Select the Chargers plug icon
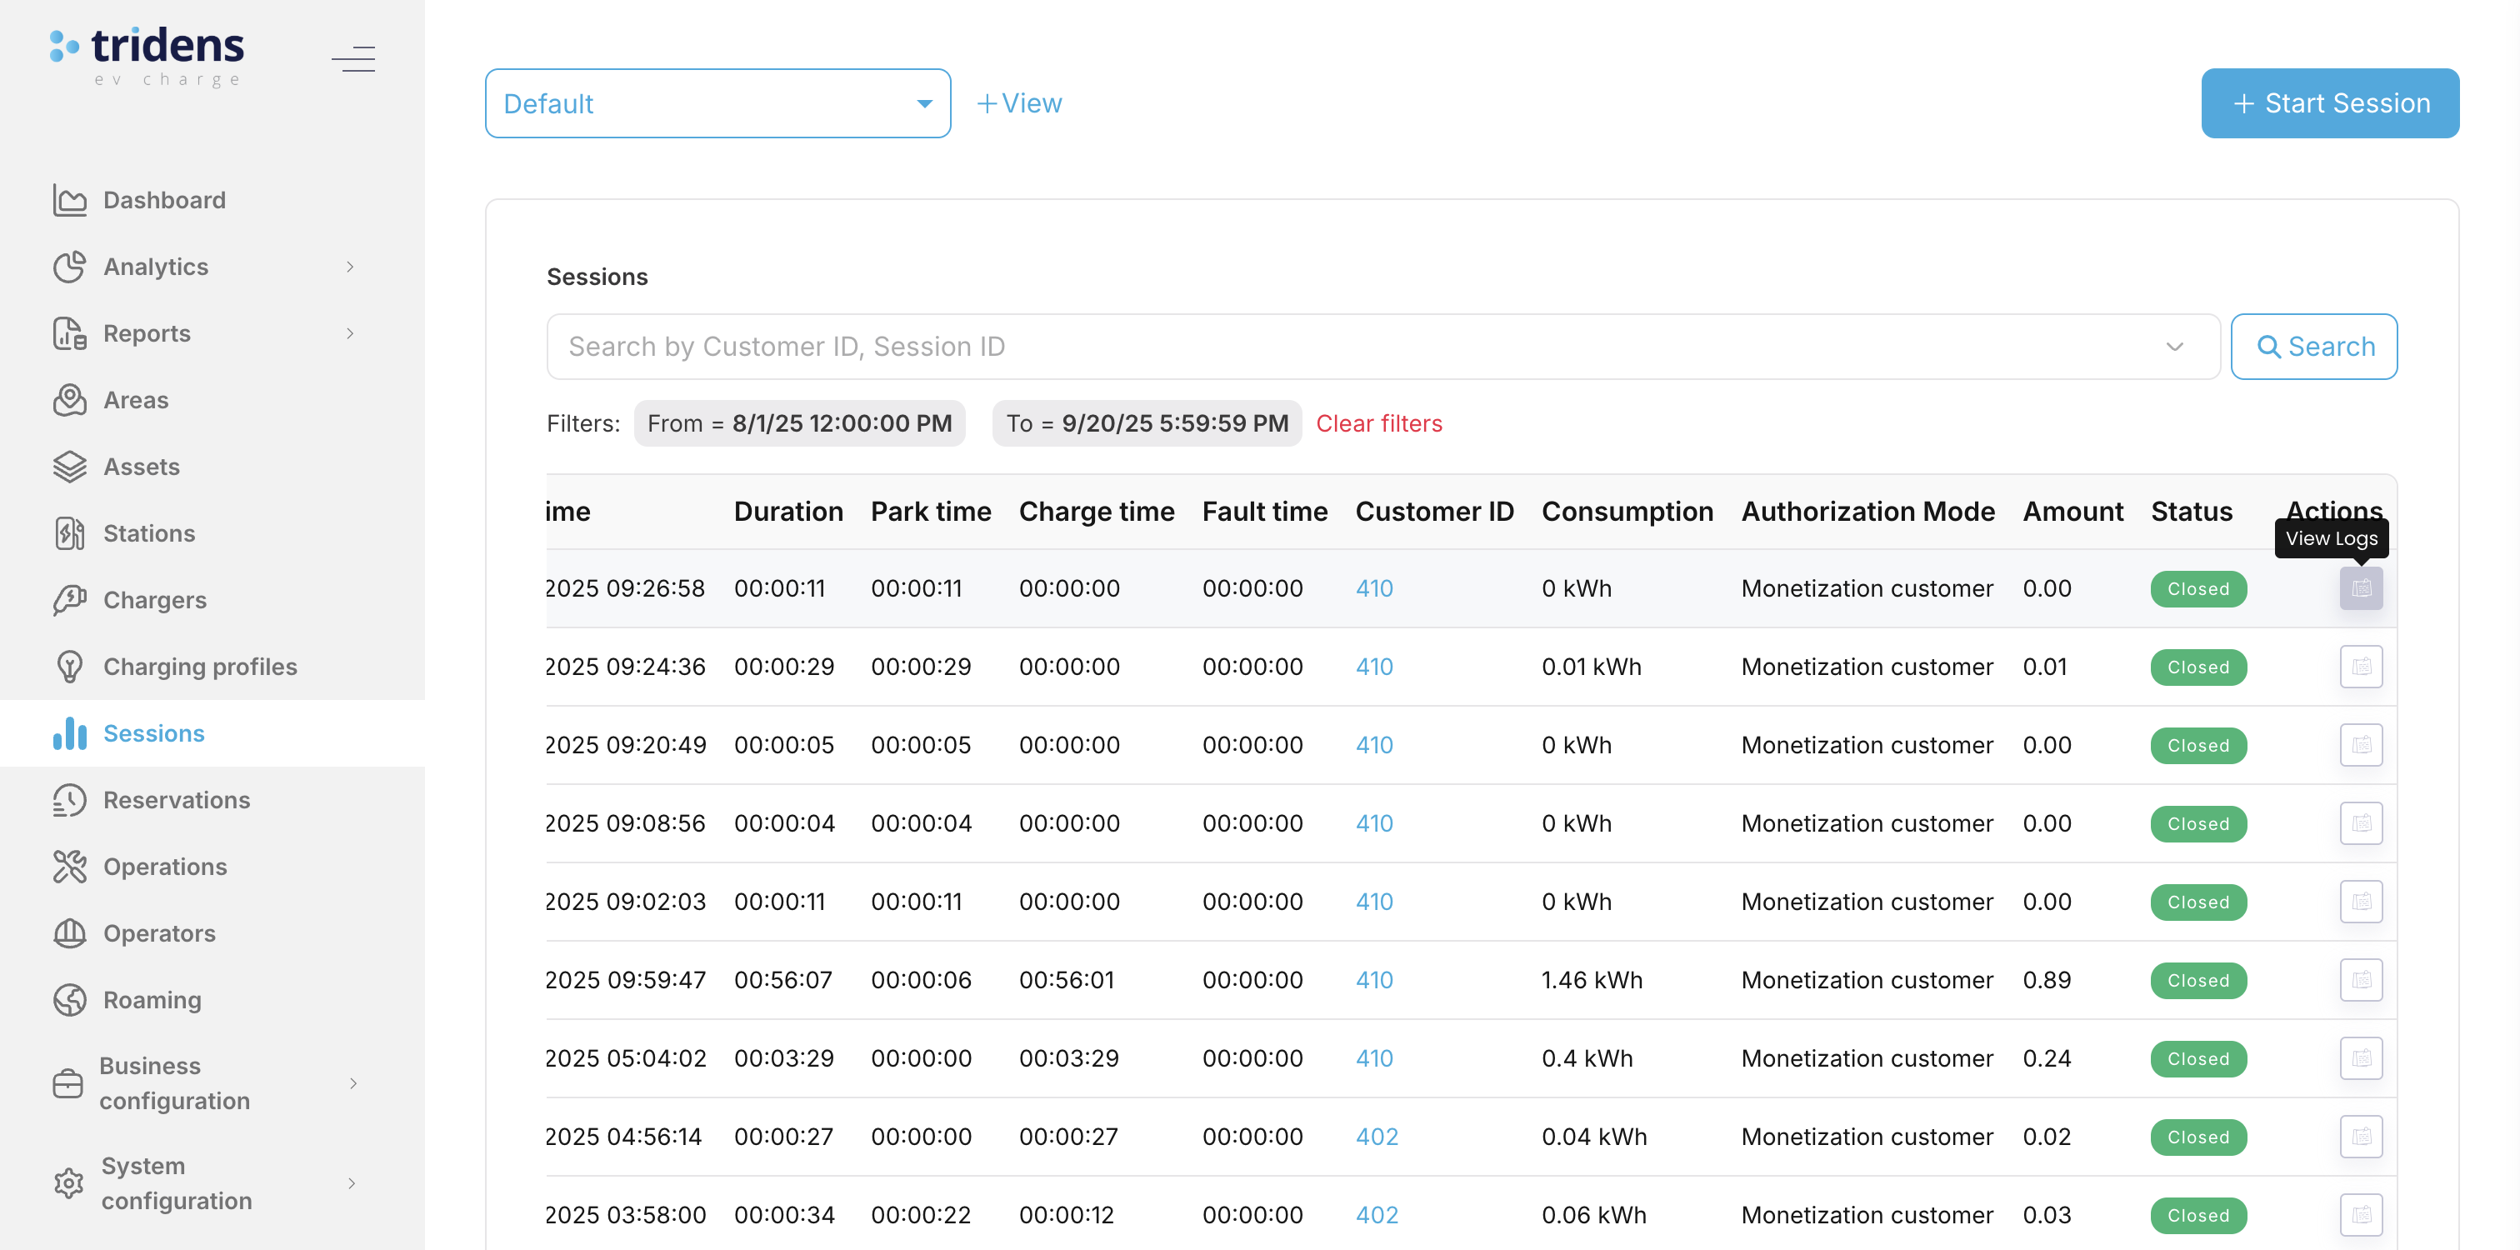The width and height of the screenshot is (2520, 1250). click(x=68, y=599)
